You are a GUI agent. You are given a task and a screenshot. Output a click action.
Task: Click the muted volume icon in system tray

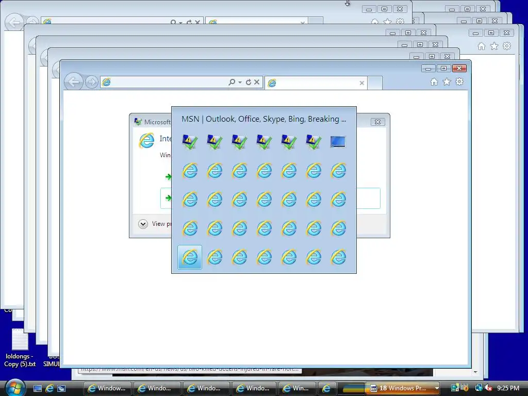[x=488, y=388]
